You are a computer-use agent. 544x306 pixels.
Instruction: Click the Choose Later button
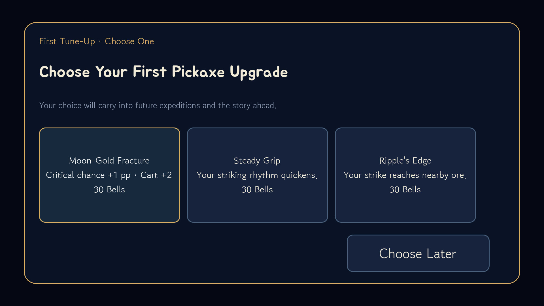click(x=418, y=253)
